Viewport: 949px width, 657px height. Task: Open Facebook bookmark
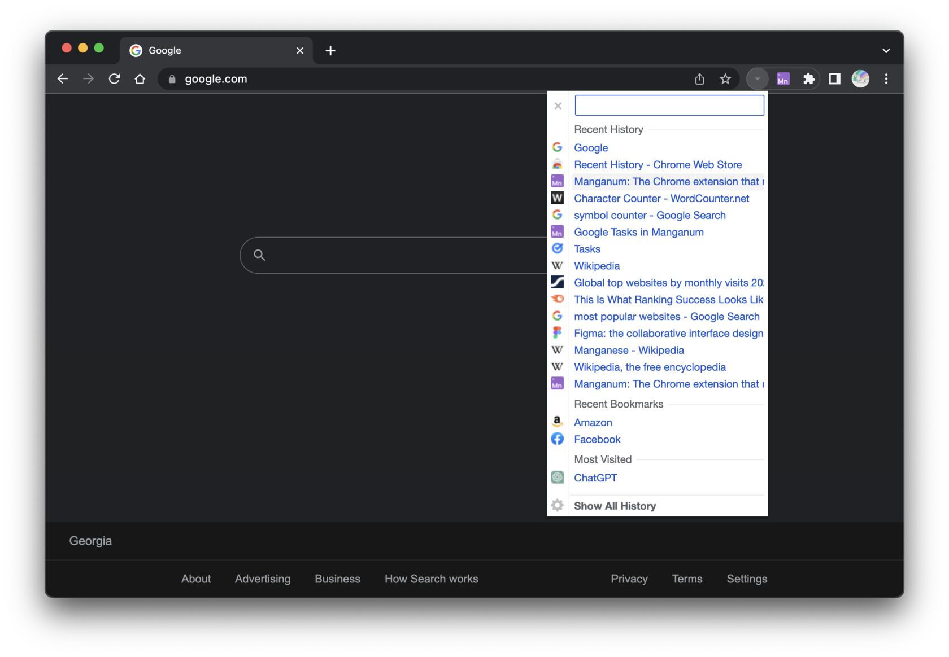point(597,440)
